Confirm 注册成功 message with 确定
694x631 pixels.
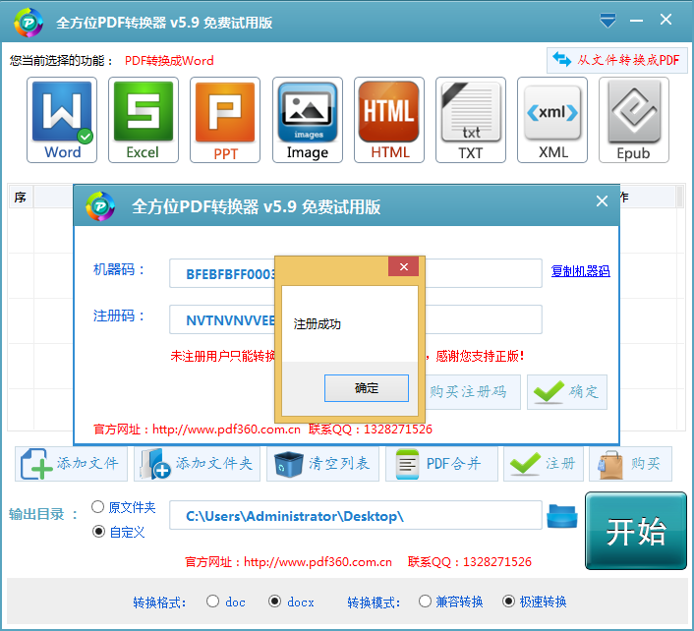[x=367, y=388]
